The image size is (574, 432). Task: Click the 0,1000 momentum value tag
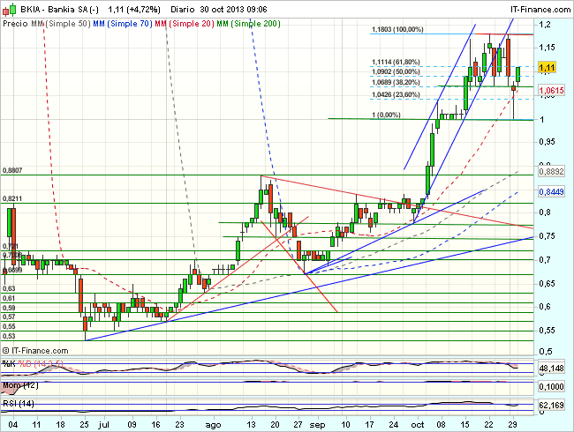[551, 387]
